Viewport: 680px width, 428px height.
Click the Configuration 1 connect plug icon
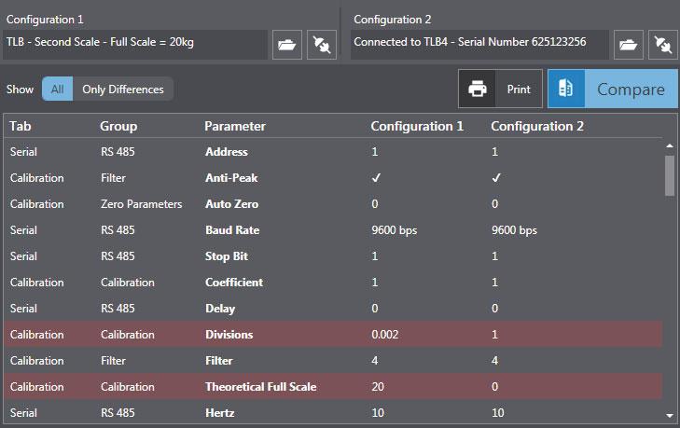[x=321, y=44]
